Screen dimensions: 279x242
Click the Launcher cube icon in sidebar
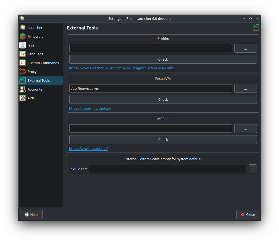pyautogui.click(x=23, y=28)
